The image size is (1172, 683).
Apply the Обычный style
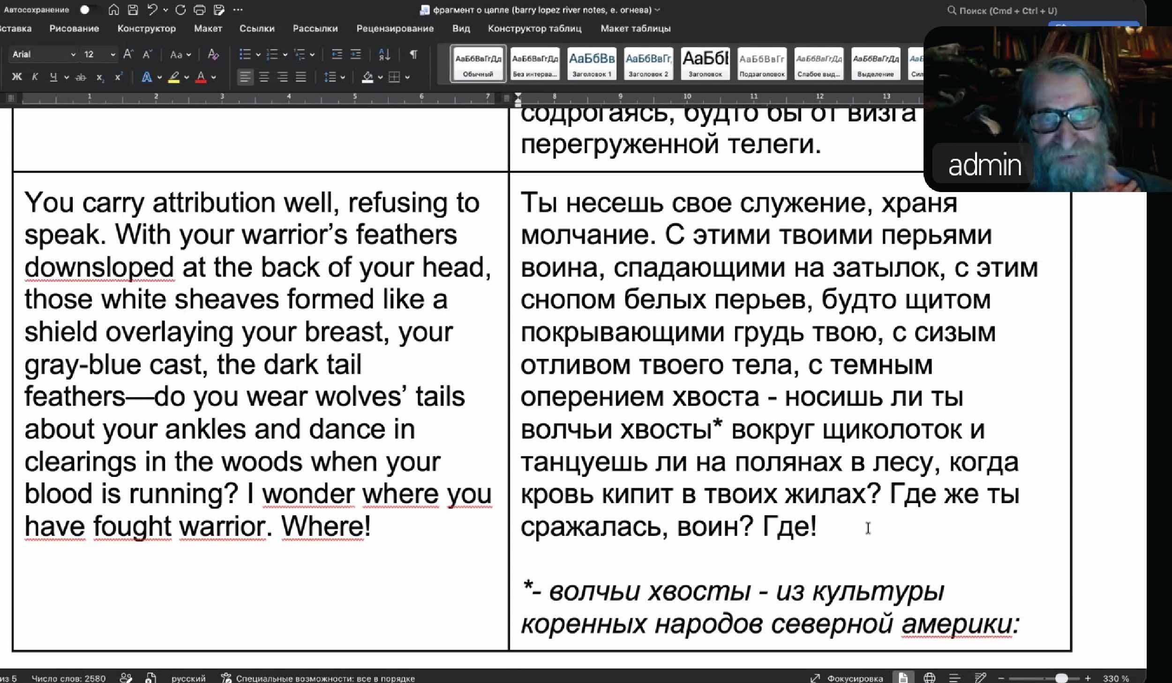478,64
